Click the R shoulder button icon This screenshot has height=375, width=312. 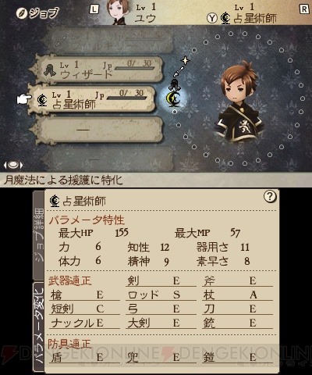(303, 9)
